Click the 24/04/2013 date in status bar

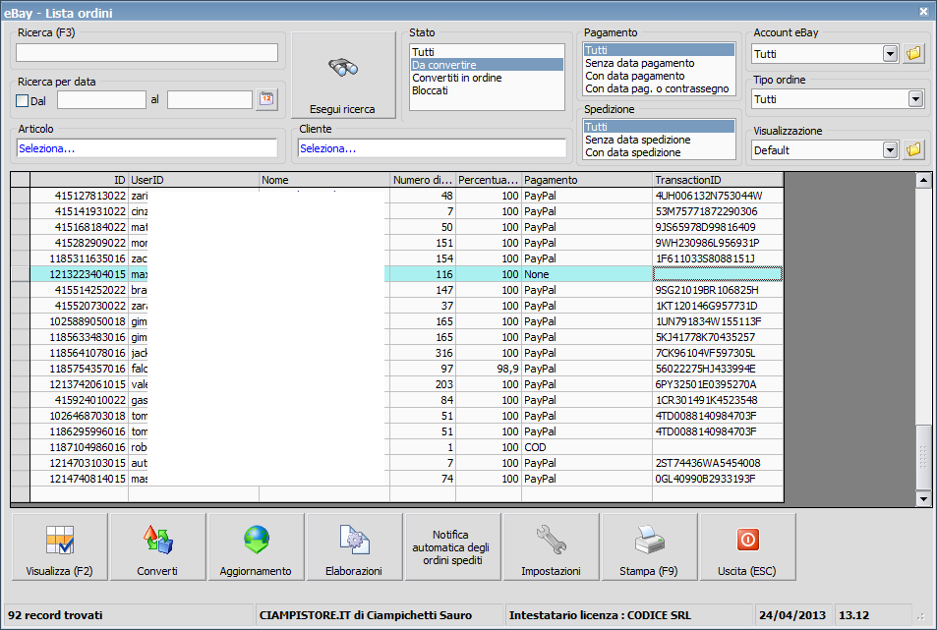click(792, 615)
